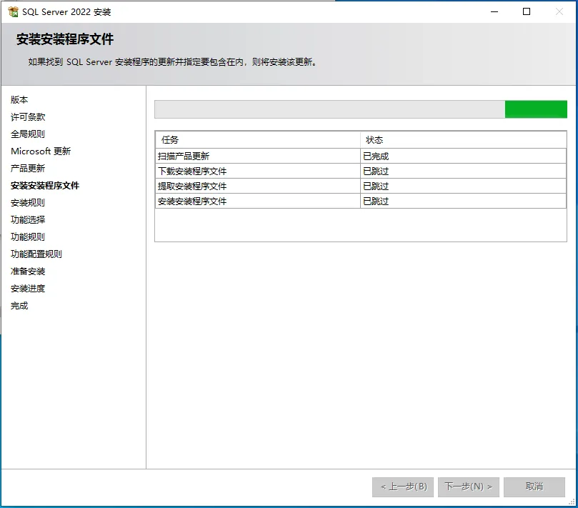The height and width of the screenshot is (508, 578).
Task: Select the 提取安装程序文件 task row
Action: [361, 186]
